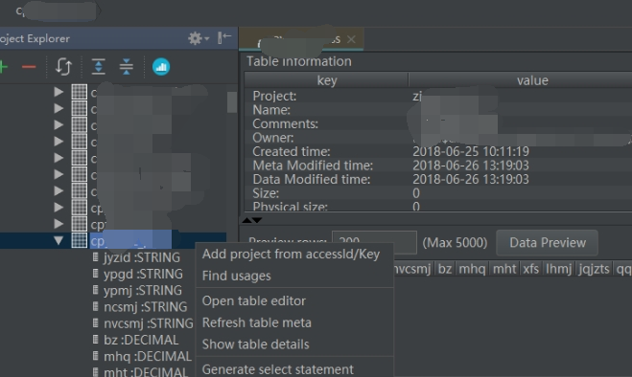Viewport: 632px width, 377px height.
Task: Select the ncsmj :STRING column in tree
Action: 145,307
